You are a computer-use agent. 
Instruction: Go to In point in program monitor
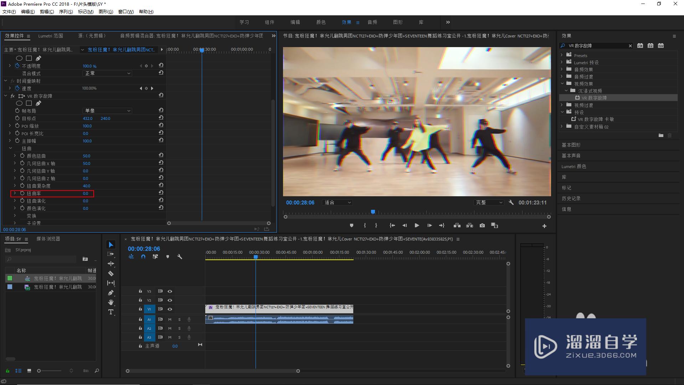point(392,226)
